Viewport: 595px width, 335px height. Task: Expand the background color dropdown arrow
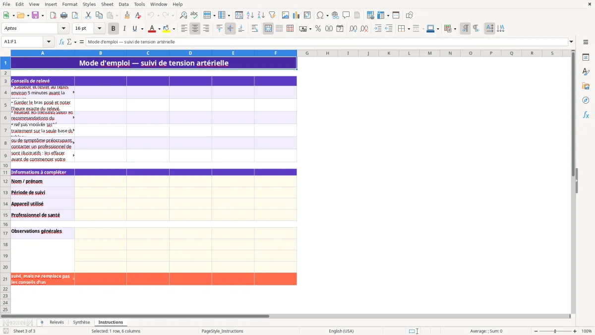click(174, 29)
